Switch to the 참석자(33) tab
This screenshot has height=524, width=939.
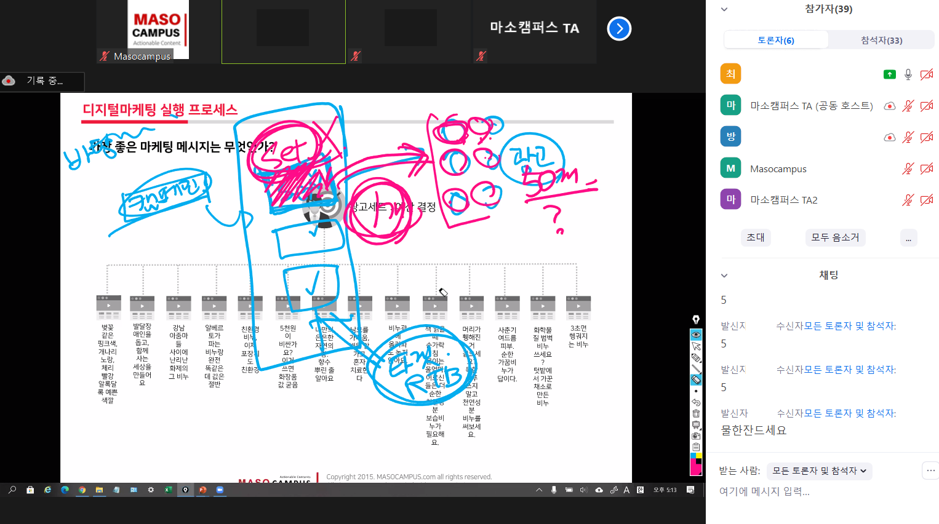pos(881,41)
